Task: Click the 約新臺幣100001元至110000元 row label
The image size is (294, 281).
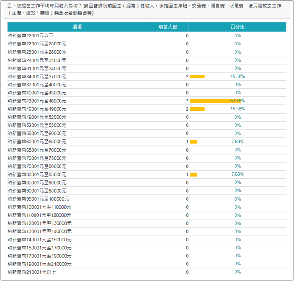Action: click(x=40, y=207)
